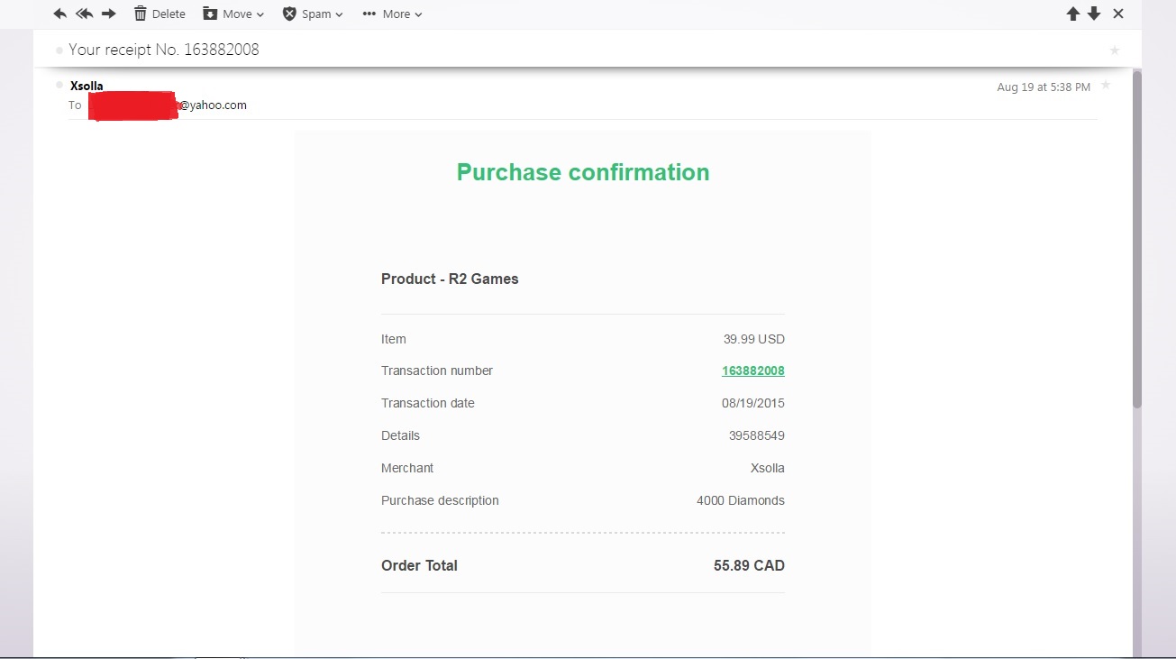This screenshot has height=659, width=1176.
Task: Click the subject line "Your receipt No. 163882008"
Action: tap(164, 50)
